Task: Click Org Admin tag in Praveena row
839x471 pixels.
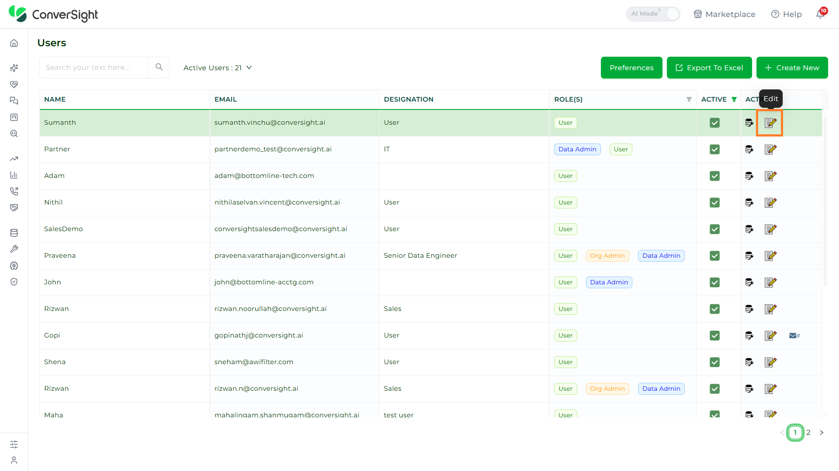Action: [x=607, y=256]
